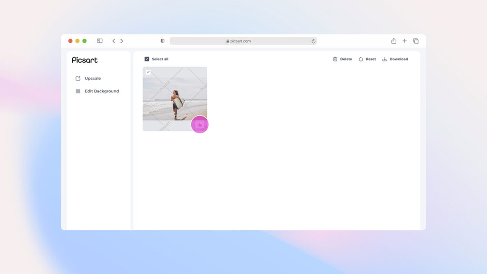Click the browser sidebar toggle icon
487x274 pixels.
pyautogui.click(x=99, y=41)
